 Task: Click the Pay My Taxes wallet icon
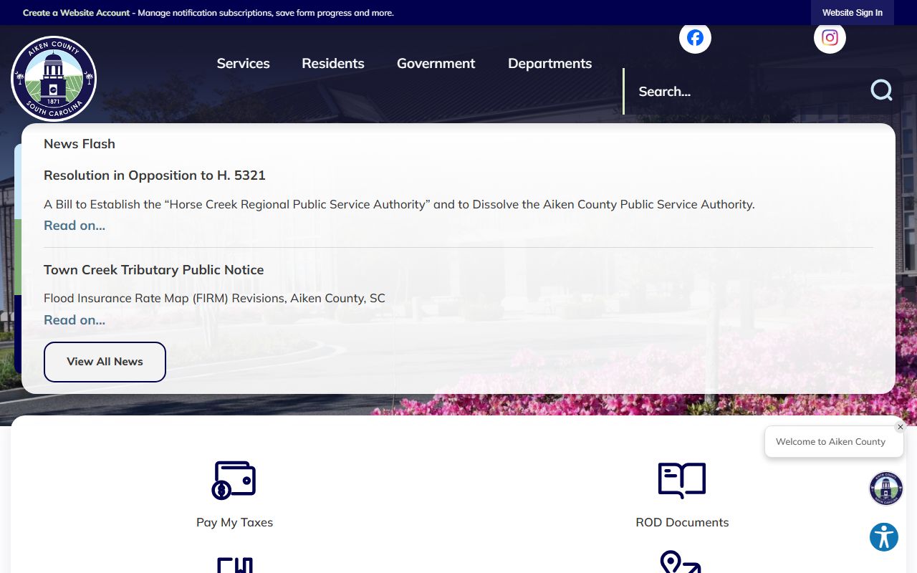point(234,480)
